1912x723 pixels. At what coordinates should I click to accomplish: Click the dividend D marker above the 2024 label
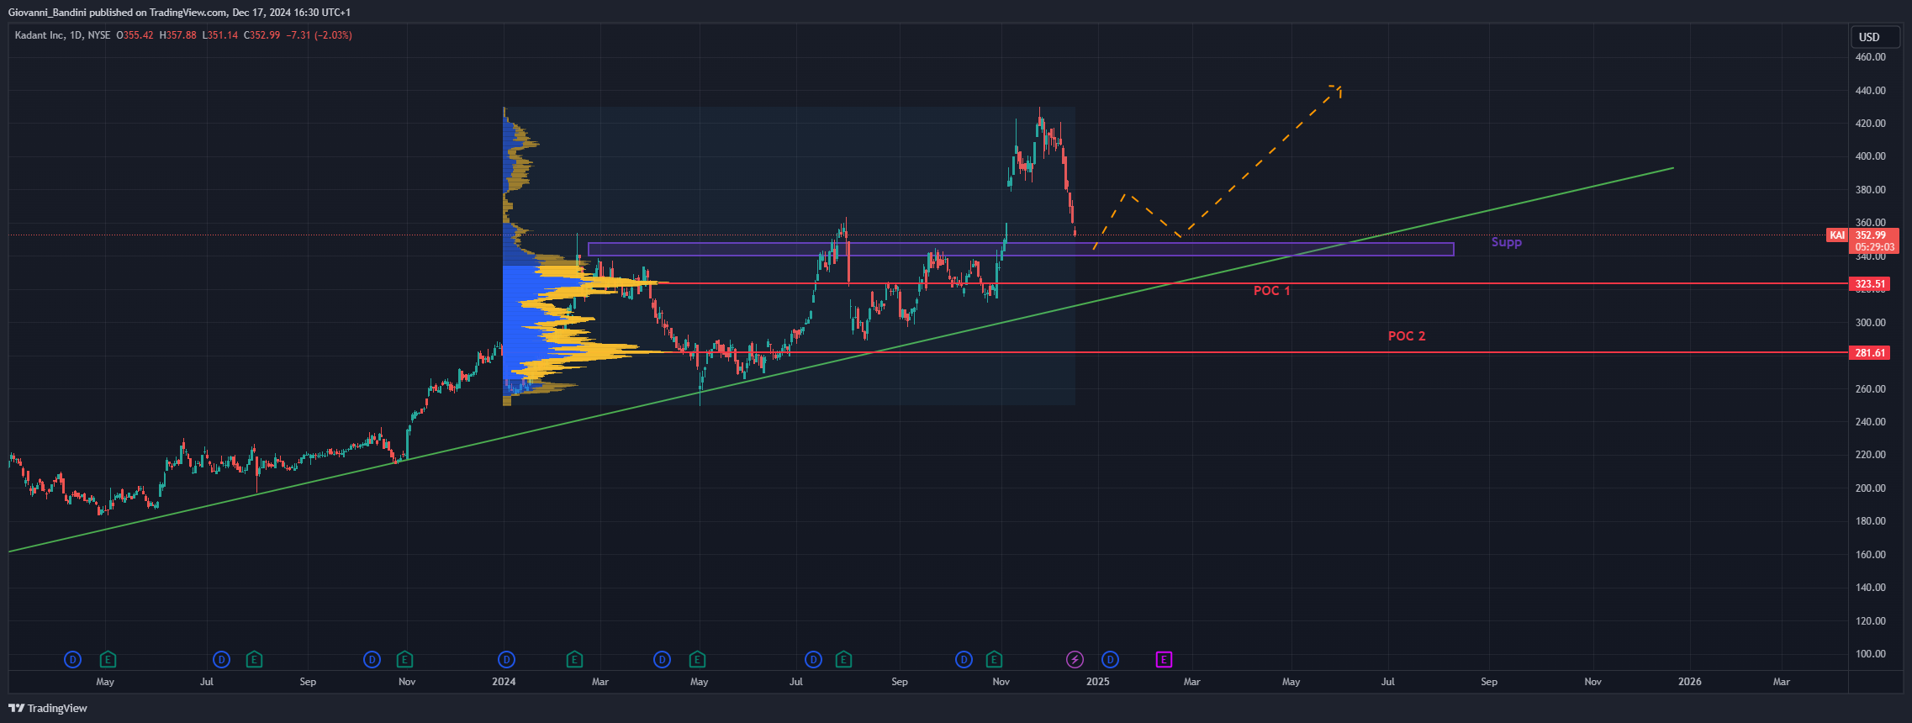506,660
